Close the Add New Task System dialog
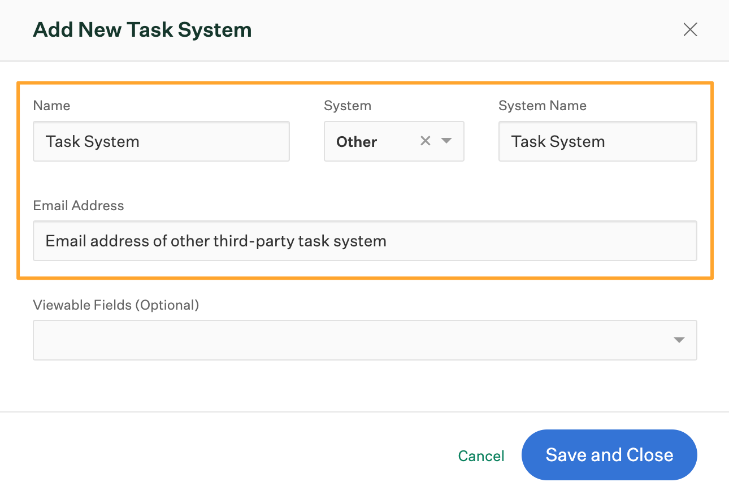The width and height of the screenshot is (729, 495). point(690,29)
